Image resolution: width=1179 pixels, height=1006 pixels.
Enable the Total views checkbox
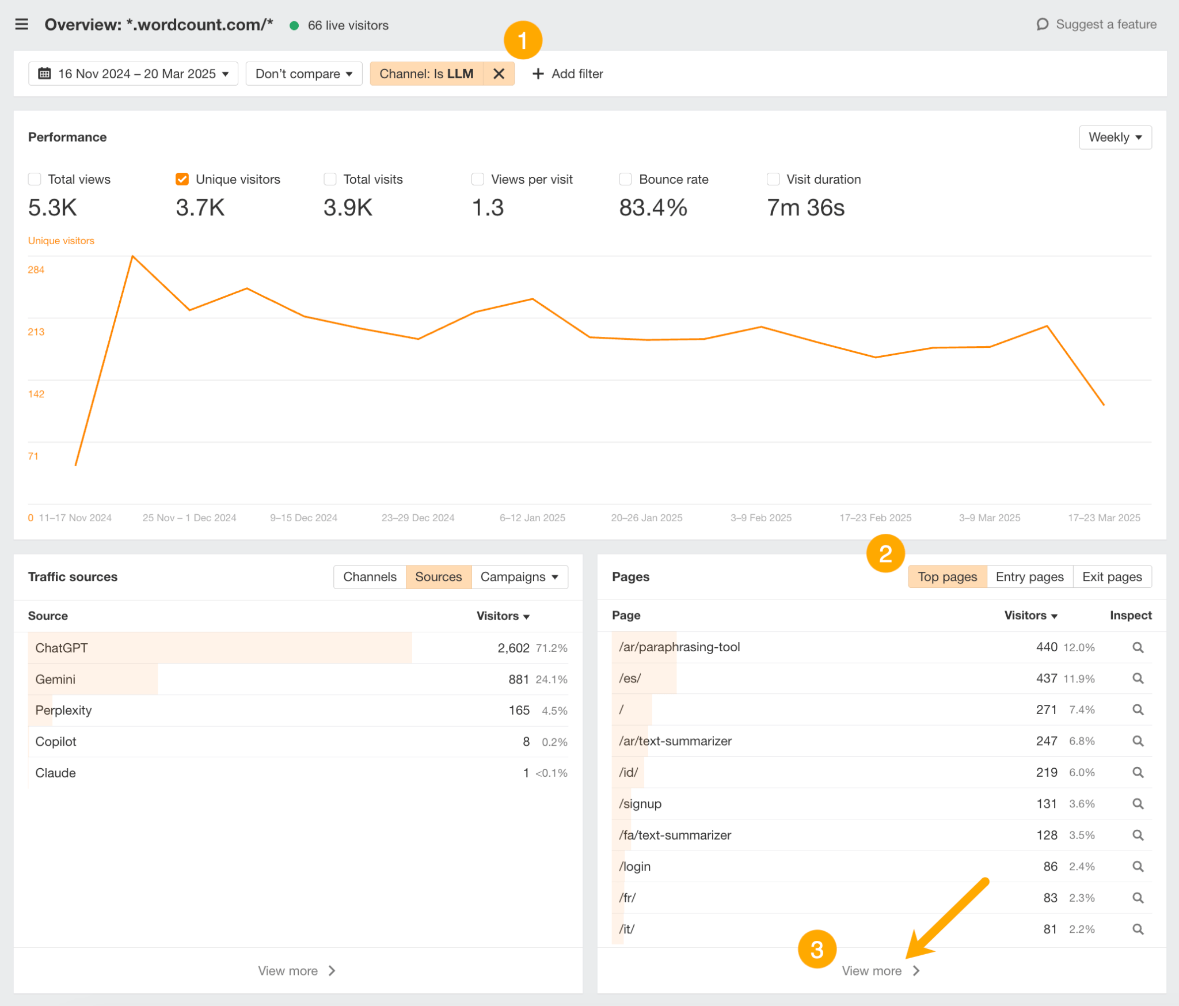pos(35,179)
